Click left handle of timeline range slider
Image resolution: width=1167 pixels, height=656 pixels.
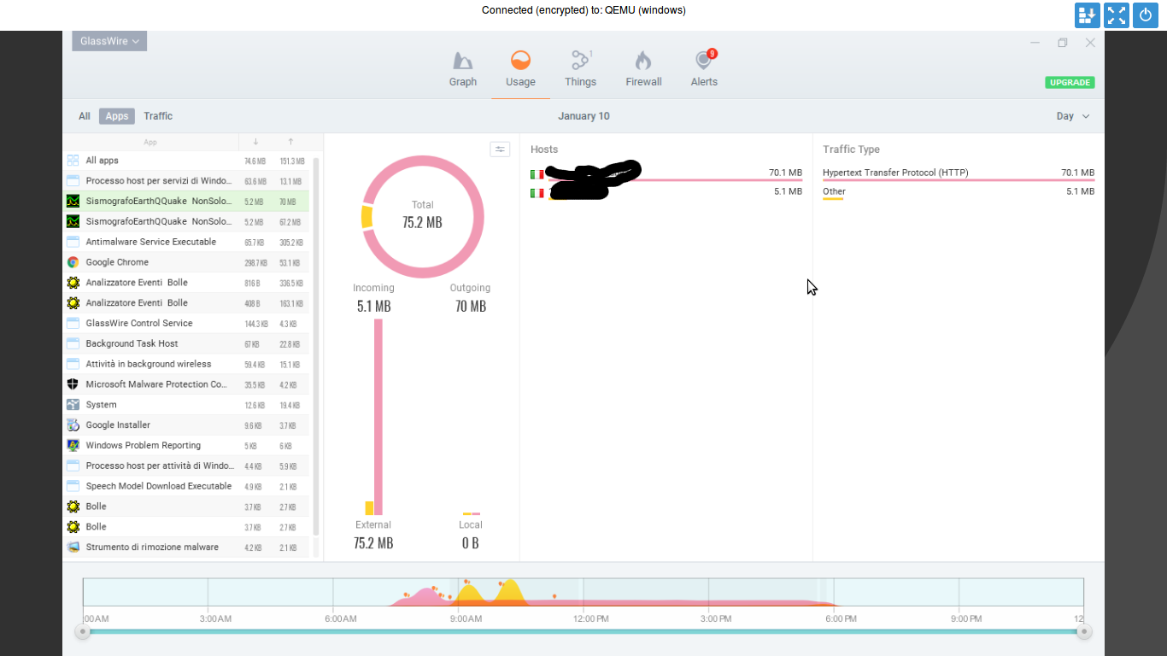click(x=83, y=632)
